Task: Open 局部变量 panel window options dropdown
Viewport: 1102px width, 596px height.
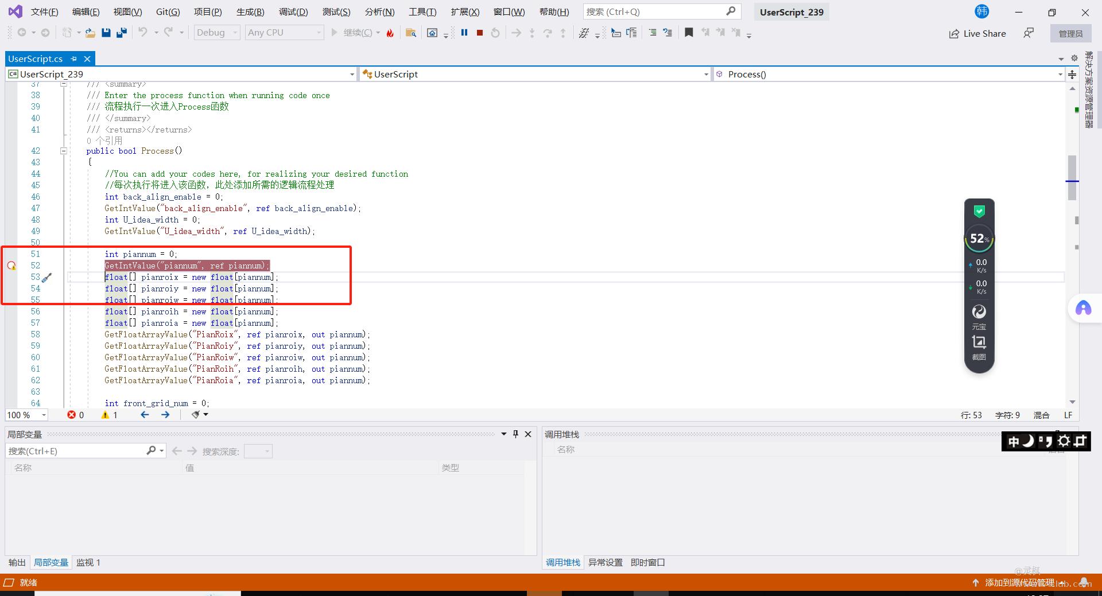Action: 503,434
